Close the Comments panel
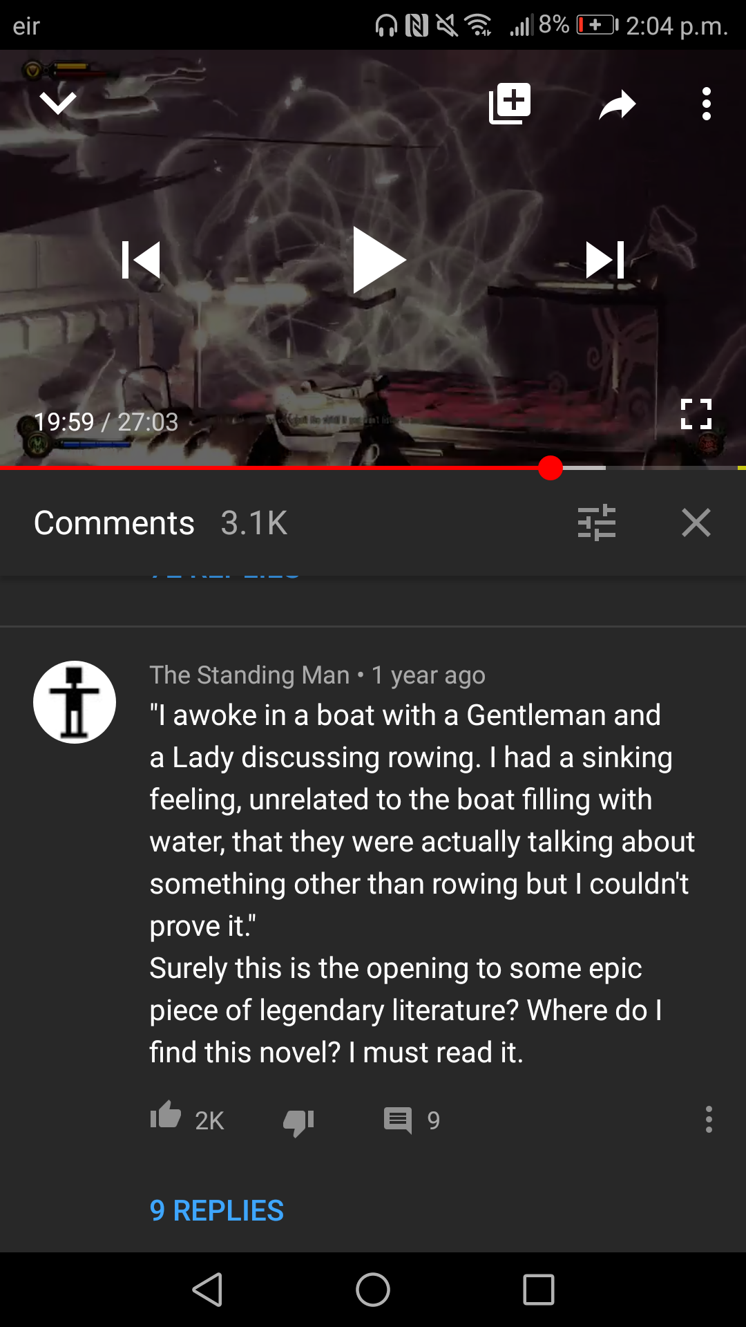This screenshot has height=1327, width=746. point(696,523)
